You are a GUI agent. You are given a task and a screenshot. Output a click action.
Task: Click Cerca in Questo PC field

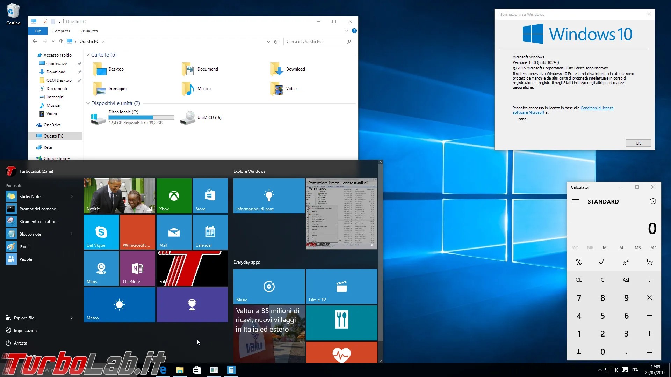315,42
